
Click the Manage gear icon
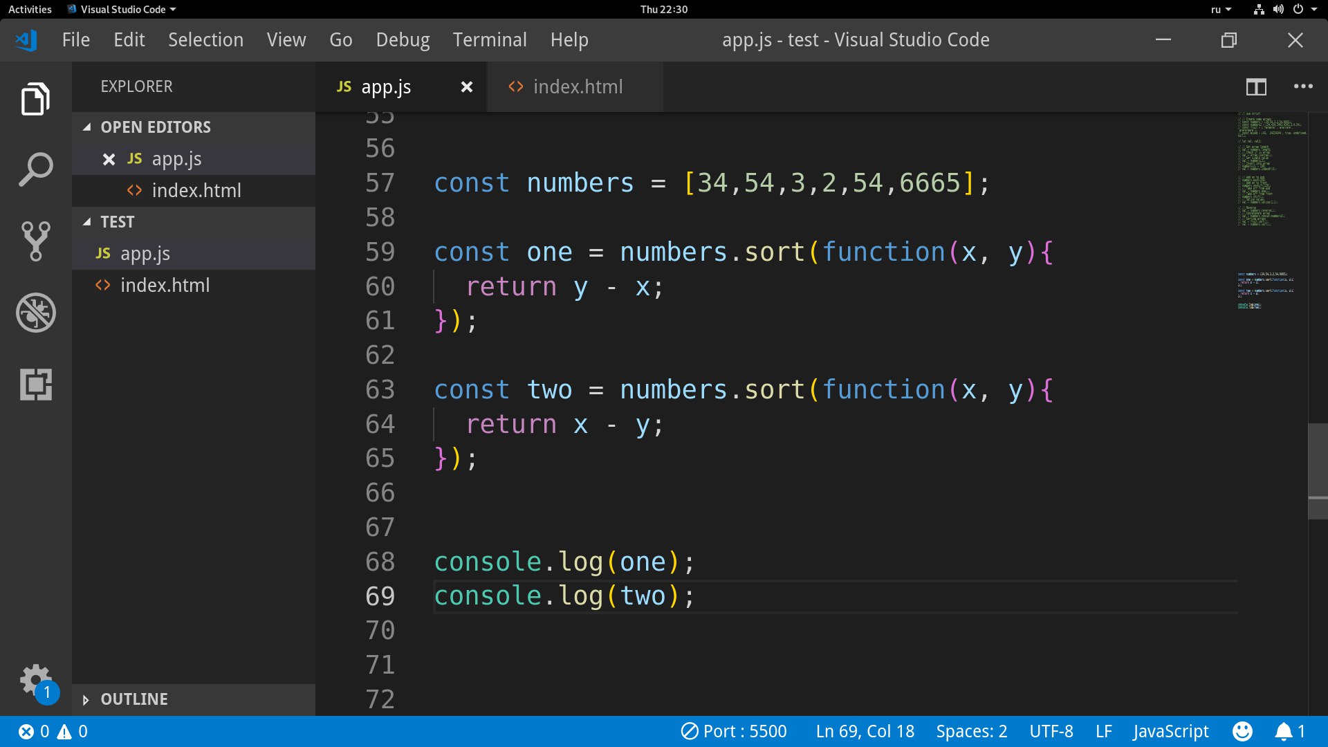(x=35, y=680)
